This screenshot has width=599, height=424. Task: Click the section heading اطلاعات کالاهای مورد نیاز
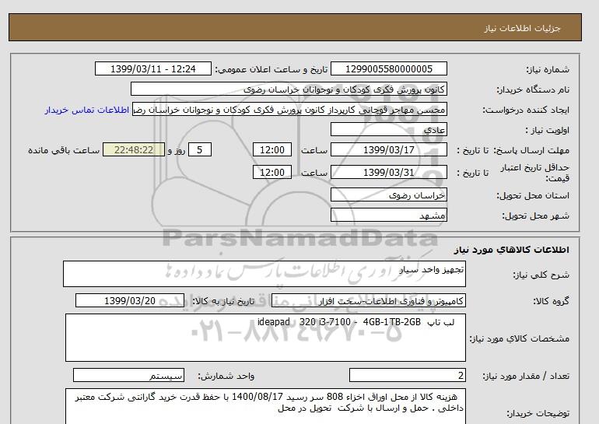(x=512, y=250)
